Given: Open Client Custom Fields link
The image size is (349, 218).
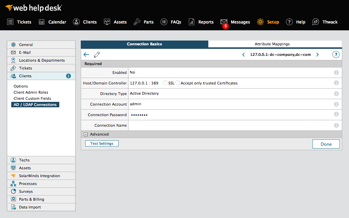Looking at the screenshot, I should (32, 98).
